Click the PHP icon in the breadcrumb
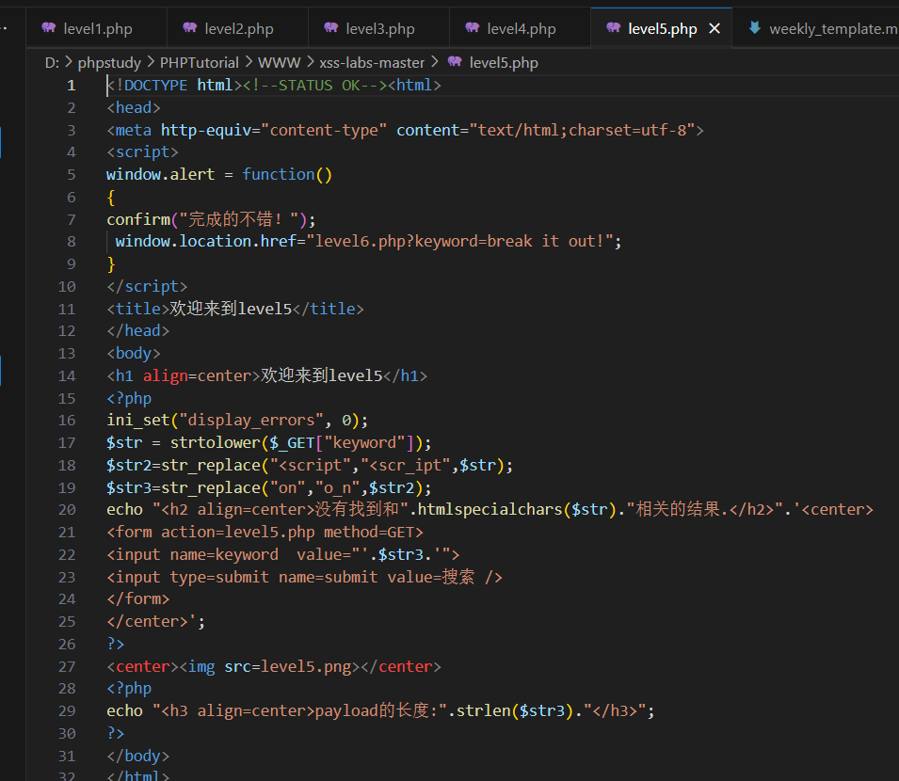This screenshot has height=781, width=899. [x=455, y=61]
